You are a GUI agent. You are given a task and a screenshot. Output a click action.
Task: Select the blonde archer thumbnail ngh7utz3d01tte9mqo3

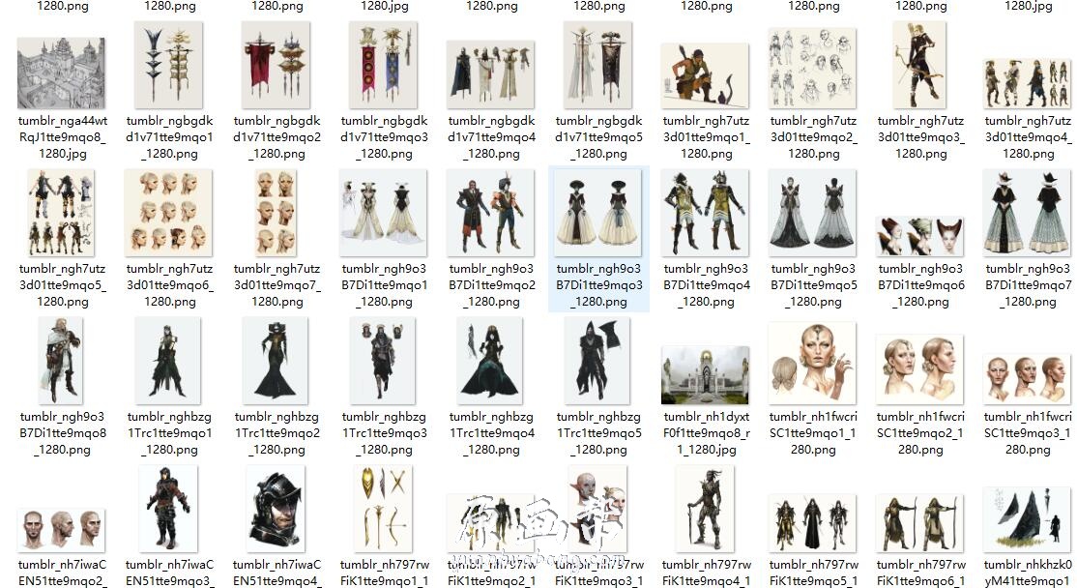click(919, 65)
